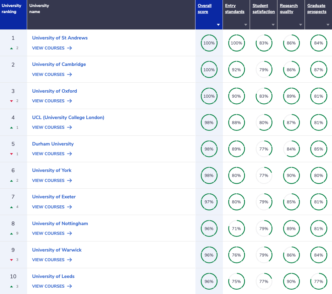
Task: Click arrow icon in UCL's VIEW COURSES link
Action: click(69, 127)
